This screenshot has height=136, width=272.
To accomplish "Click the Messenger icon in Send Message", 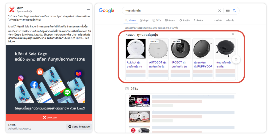I will click(70, 127).
